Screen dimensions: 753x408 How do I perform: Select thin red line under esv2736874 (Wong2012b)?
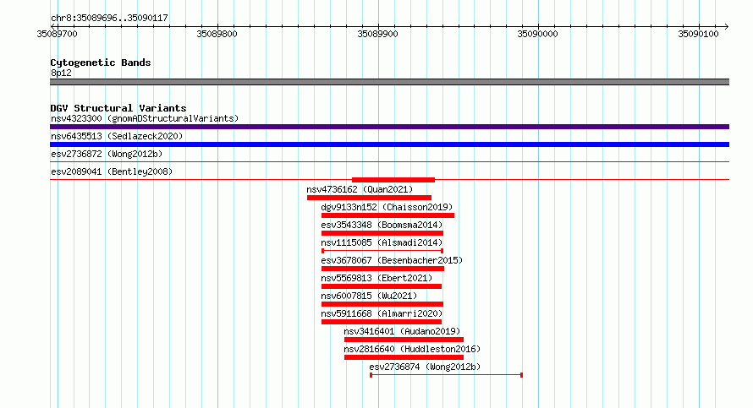pyautogui.click(x=446, y=375)
